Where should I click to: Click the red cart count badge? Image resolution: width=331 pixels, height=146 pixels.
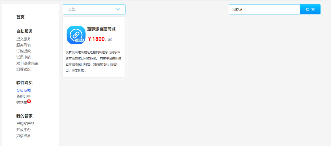click(x=29, y=101)
